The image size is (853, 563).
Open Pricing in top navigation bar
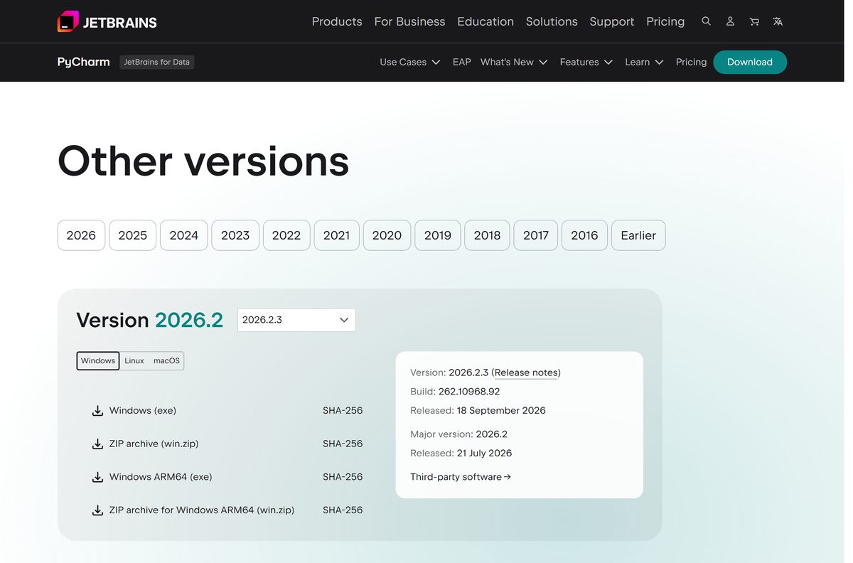665,21
